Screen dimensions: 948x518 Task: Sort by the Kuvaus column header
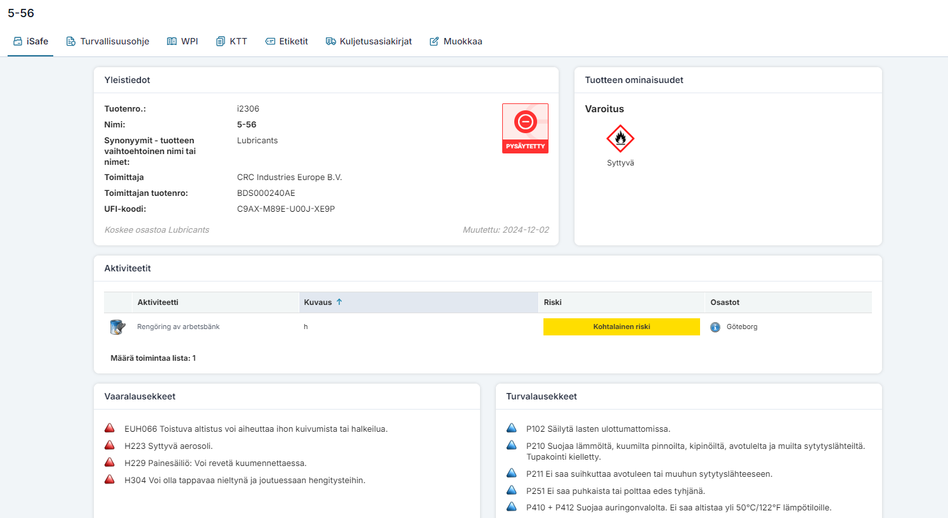[x=419, y=302]
